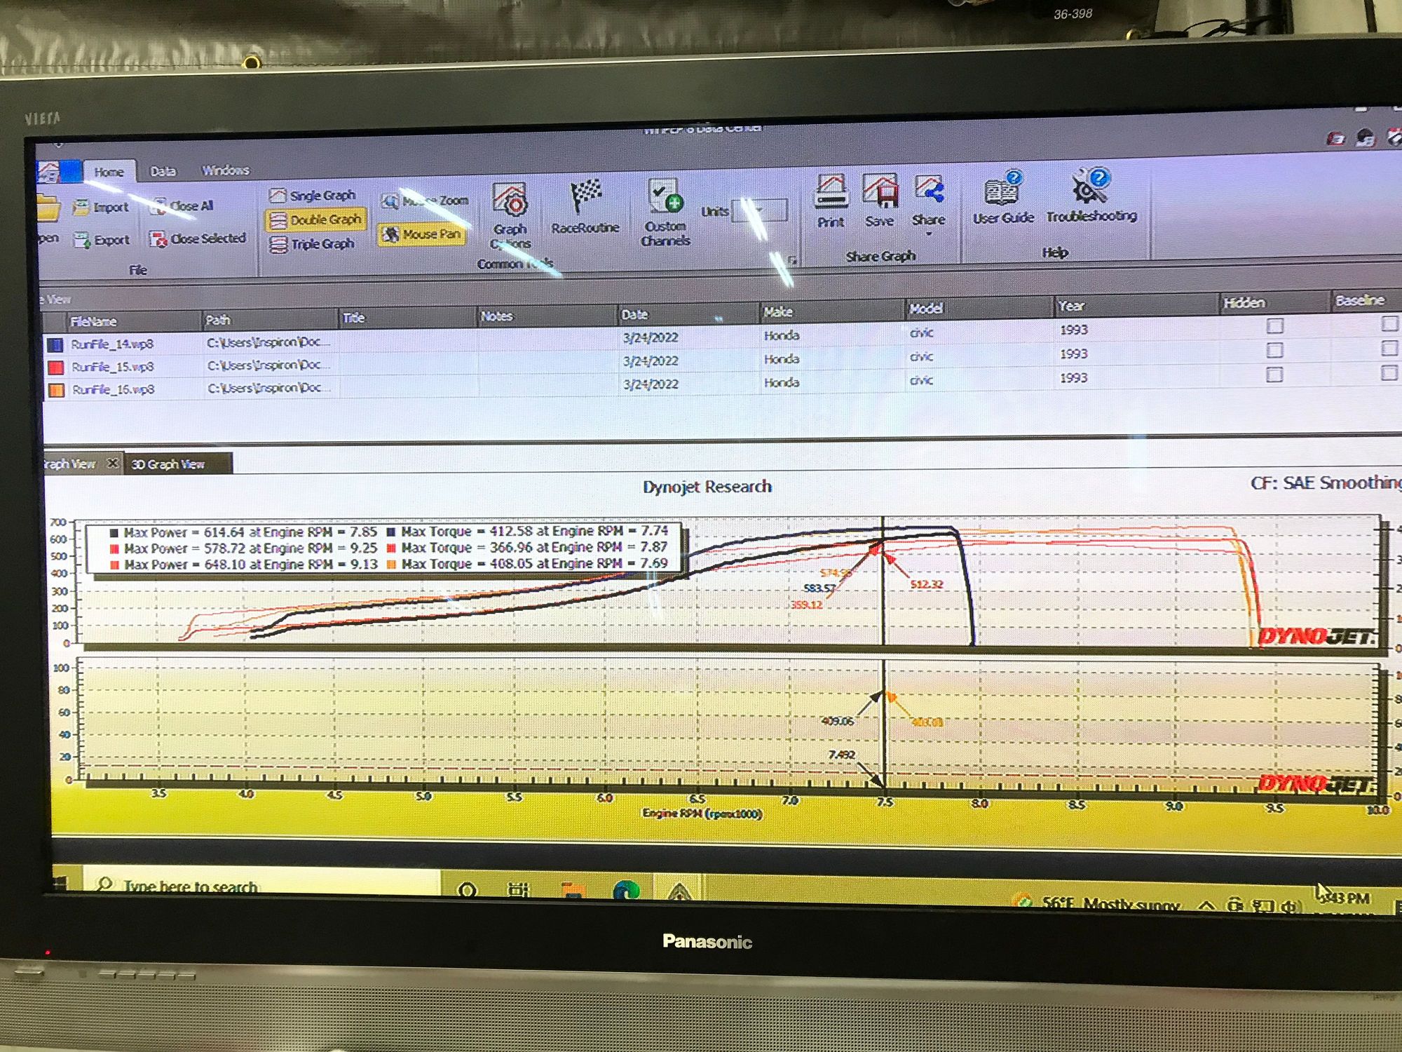Open the Troubleshooting help icon
The image size is (1402, 1052).
[1091, 196]
